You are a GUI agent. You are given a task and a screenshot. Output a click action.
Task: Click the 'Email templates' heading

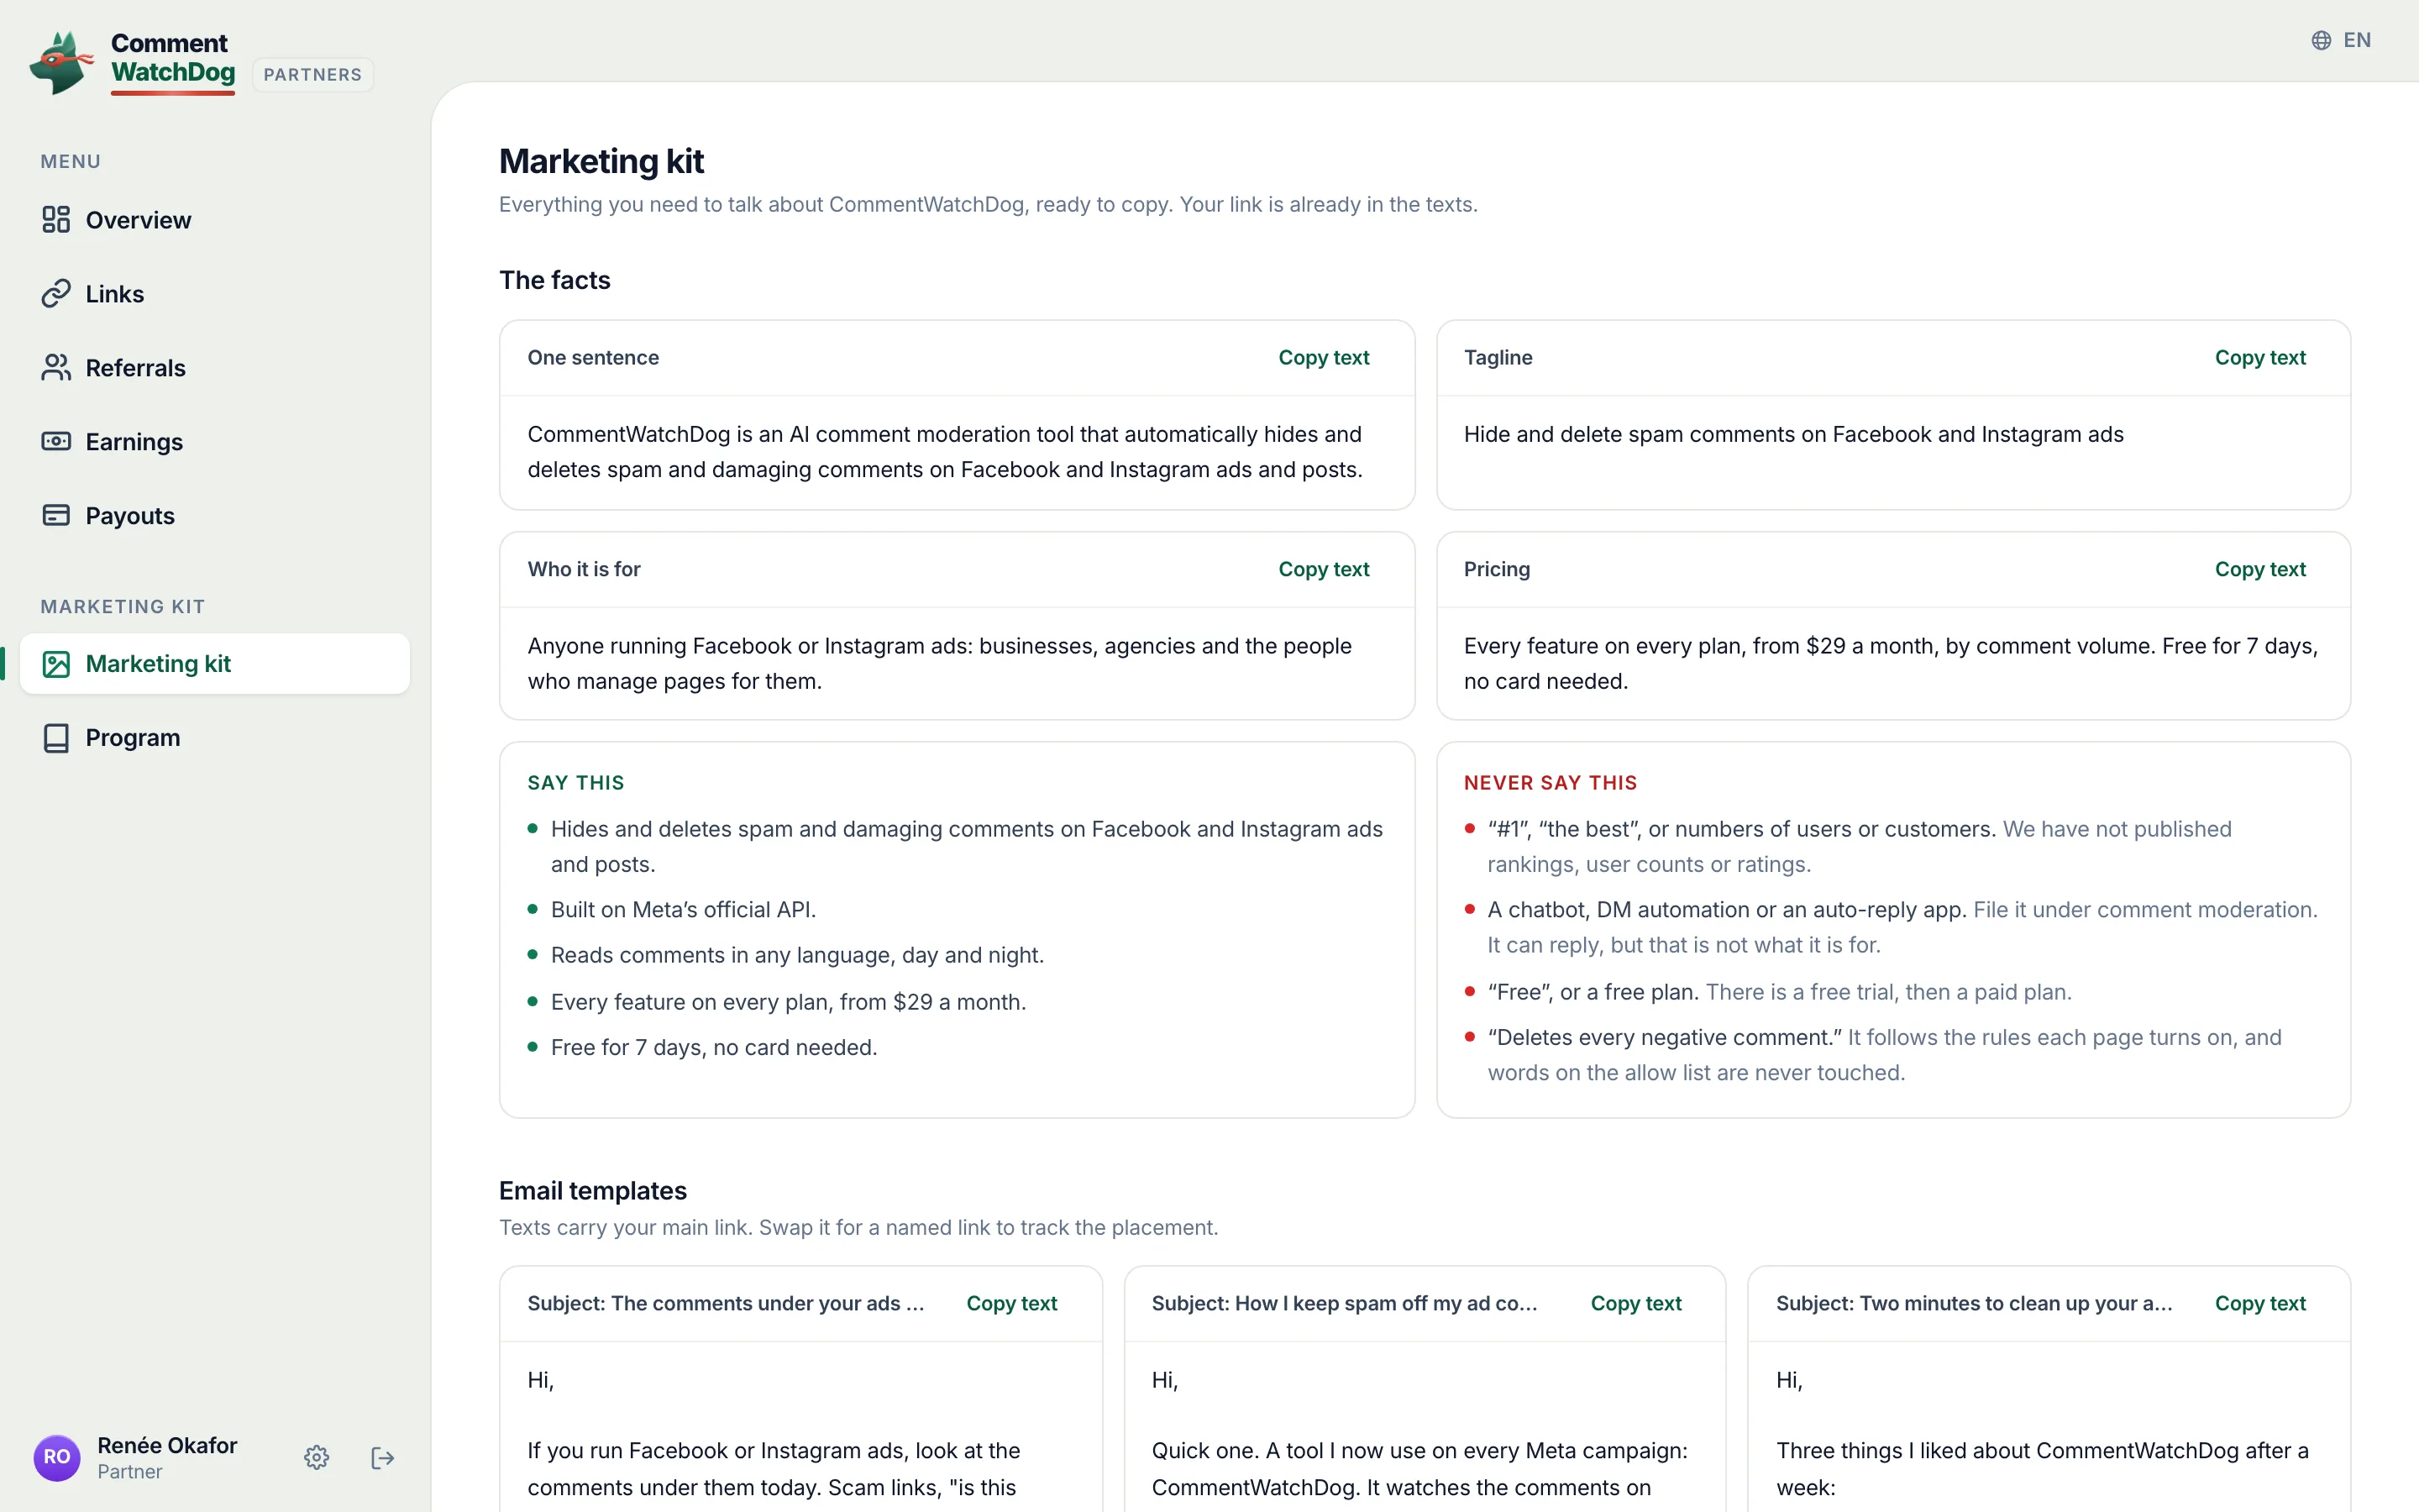(x=593, y=1191)
